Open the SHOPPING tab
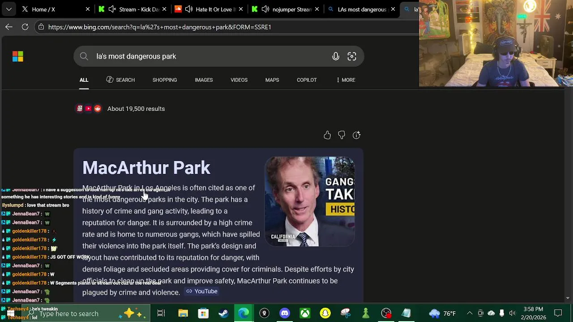This screenshot has width=573, height=322. pyautogui.click(x=165, y=80)
